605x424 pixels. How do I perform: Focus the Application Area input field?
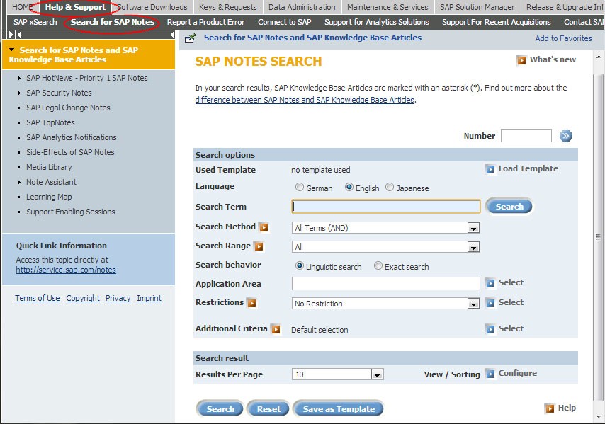[x=386, y=283]
